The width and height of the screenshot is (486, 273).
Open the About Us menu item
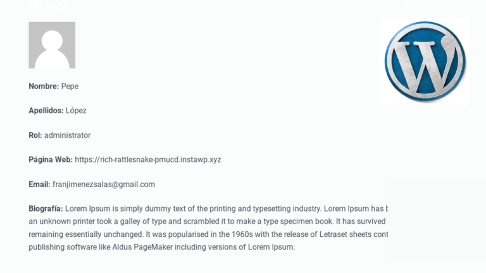360,4
